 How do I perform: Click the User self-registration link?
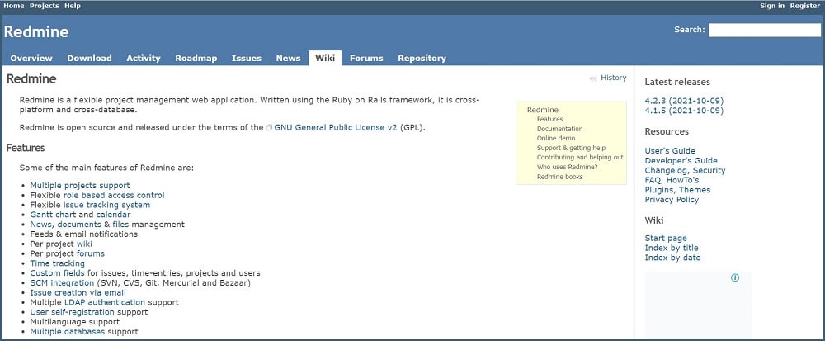[72, 312]
